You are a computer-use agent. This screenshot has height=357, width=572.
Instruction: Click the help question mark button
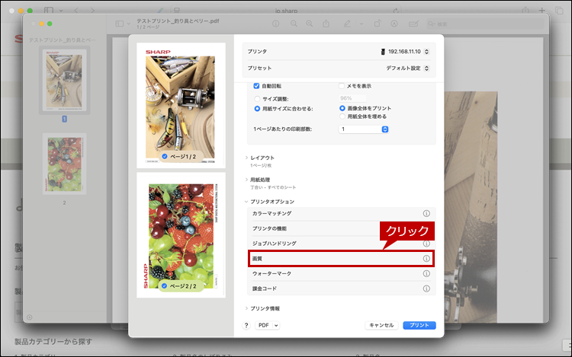pyautogui.click(x=246, y=325)
